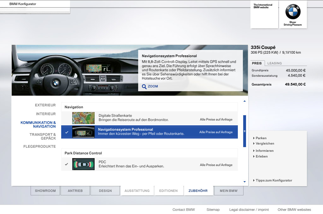Click the Sonderausstatung 4.540,00 € value

pos(297,75)
